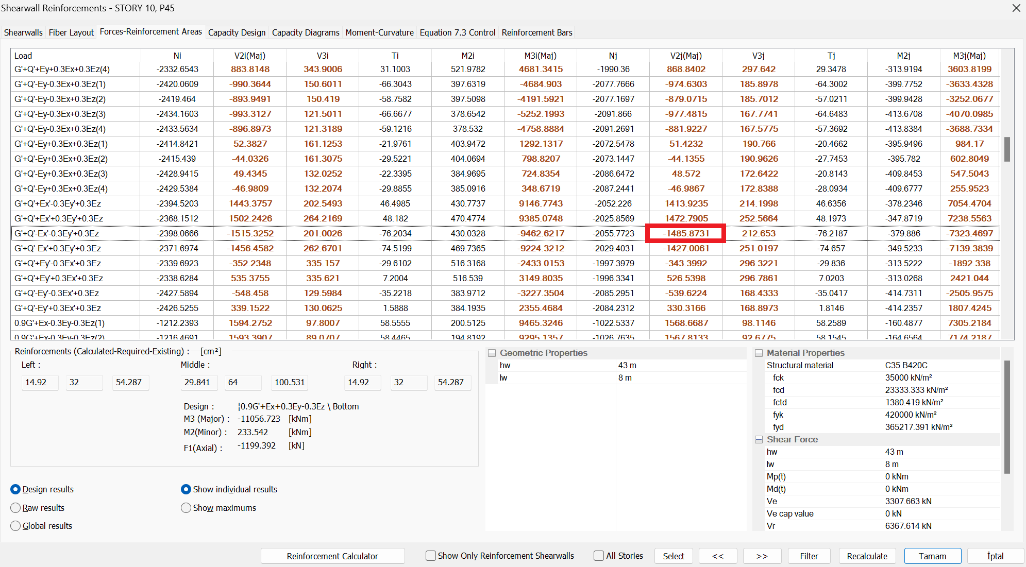Open the Filter button
This screenshot has width=1026, height=567.
tap(809, 556)
